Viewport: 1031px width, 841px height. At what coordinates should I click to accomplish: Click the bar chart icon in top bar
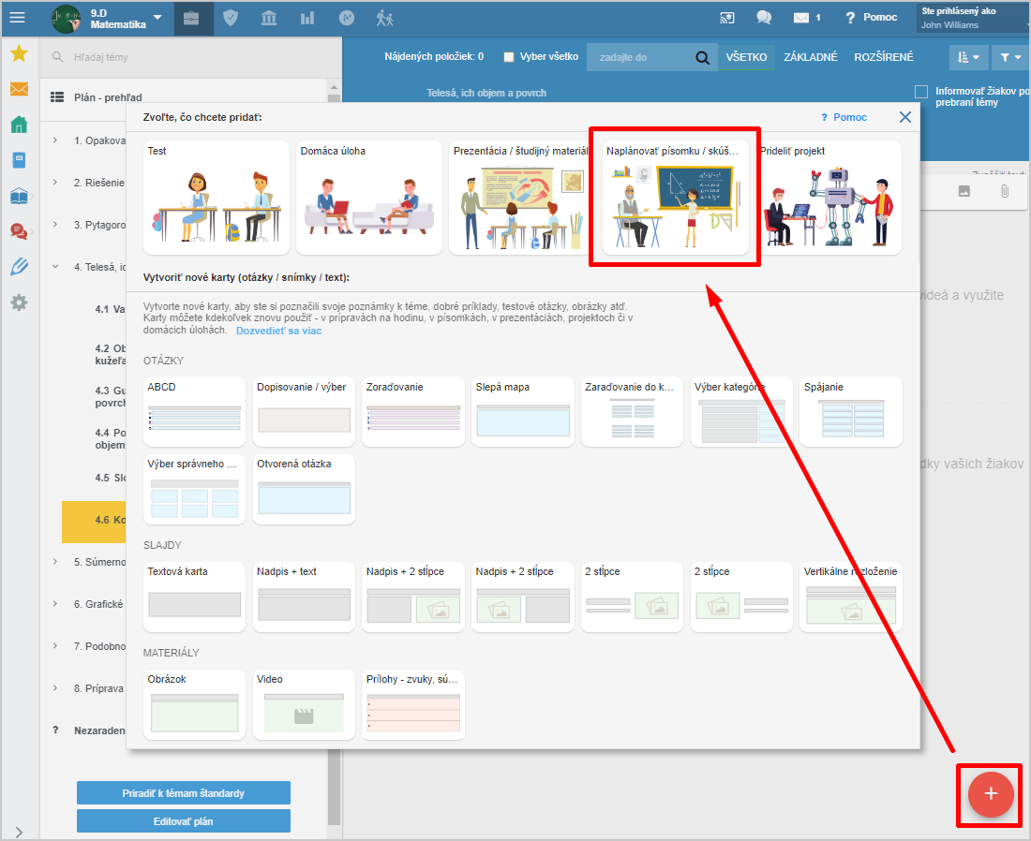pos(307,18)
